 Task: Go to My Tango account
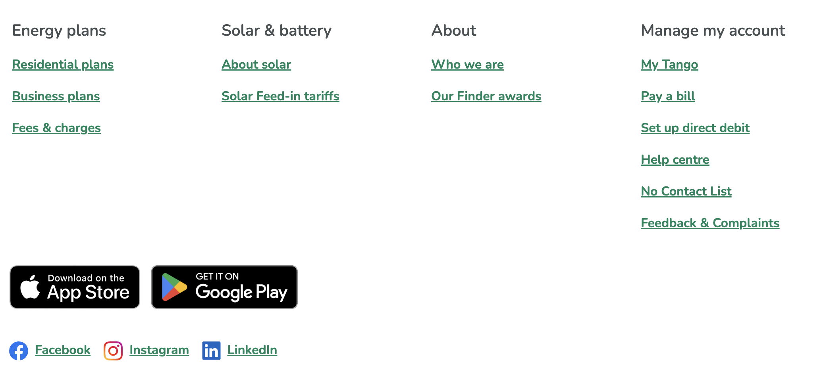coord(669,65)
